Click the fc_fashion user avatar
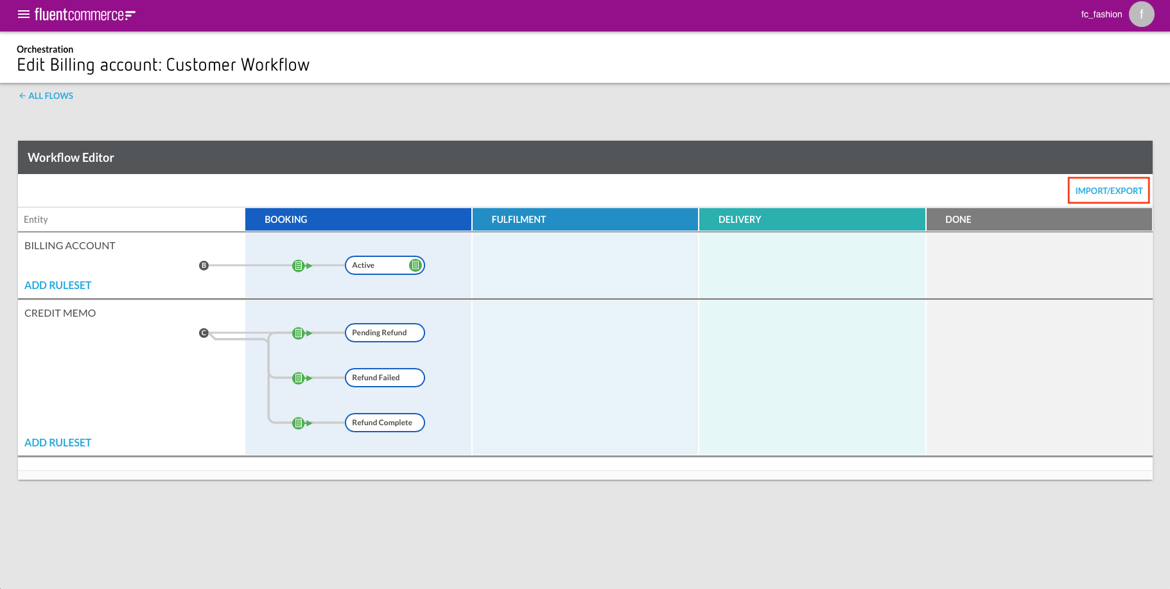 [x=1141, y=14]
